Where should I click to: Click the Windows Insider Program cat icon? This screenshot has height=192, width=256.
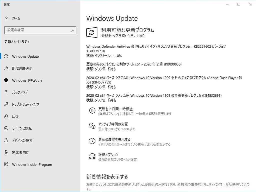pos(6,164)
